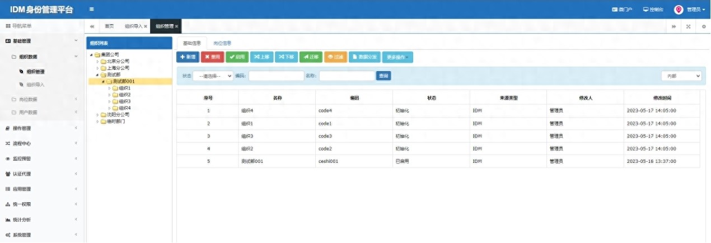
Task: Expand the 北京分公司 tree node arrow
Action: tap(97, 61)
